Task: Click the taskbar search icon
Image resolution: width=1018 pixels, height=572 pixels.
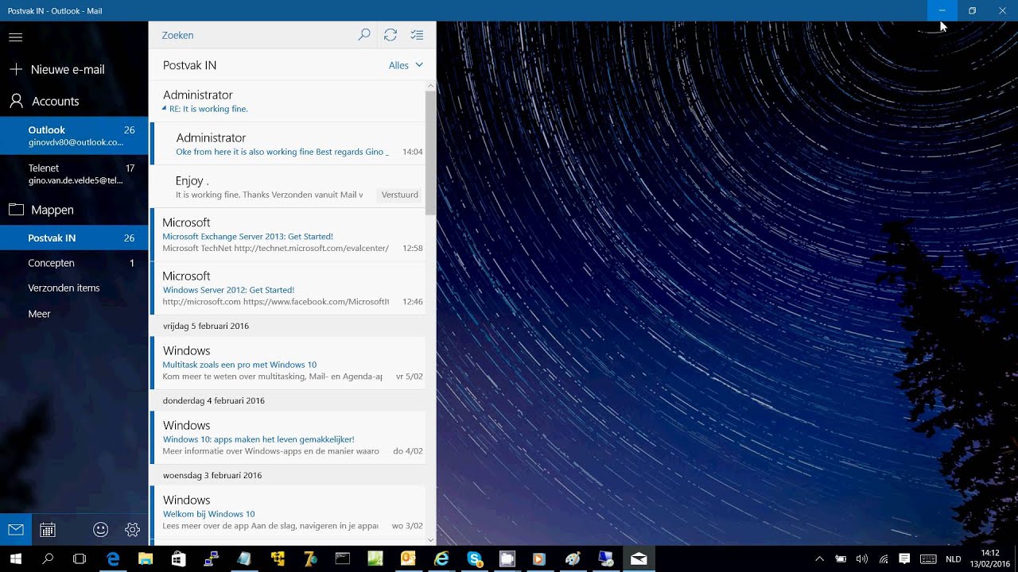Action: pyautogui.click(x=48, y=558)
